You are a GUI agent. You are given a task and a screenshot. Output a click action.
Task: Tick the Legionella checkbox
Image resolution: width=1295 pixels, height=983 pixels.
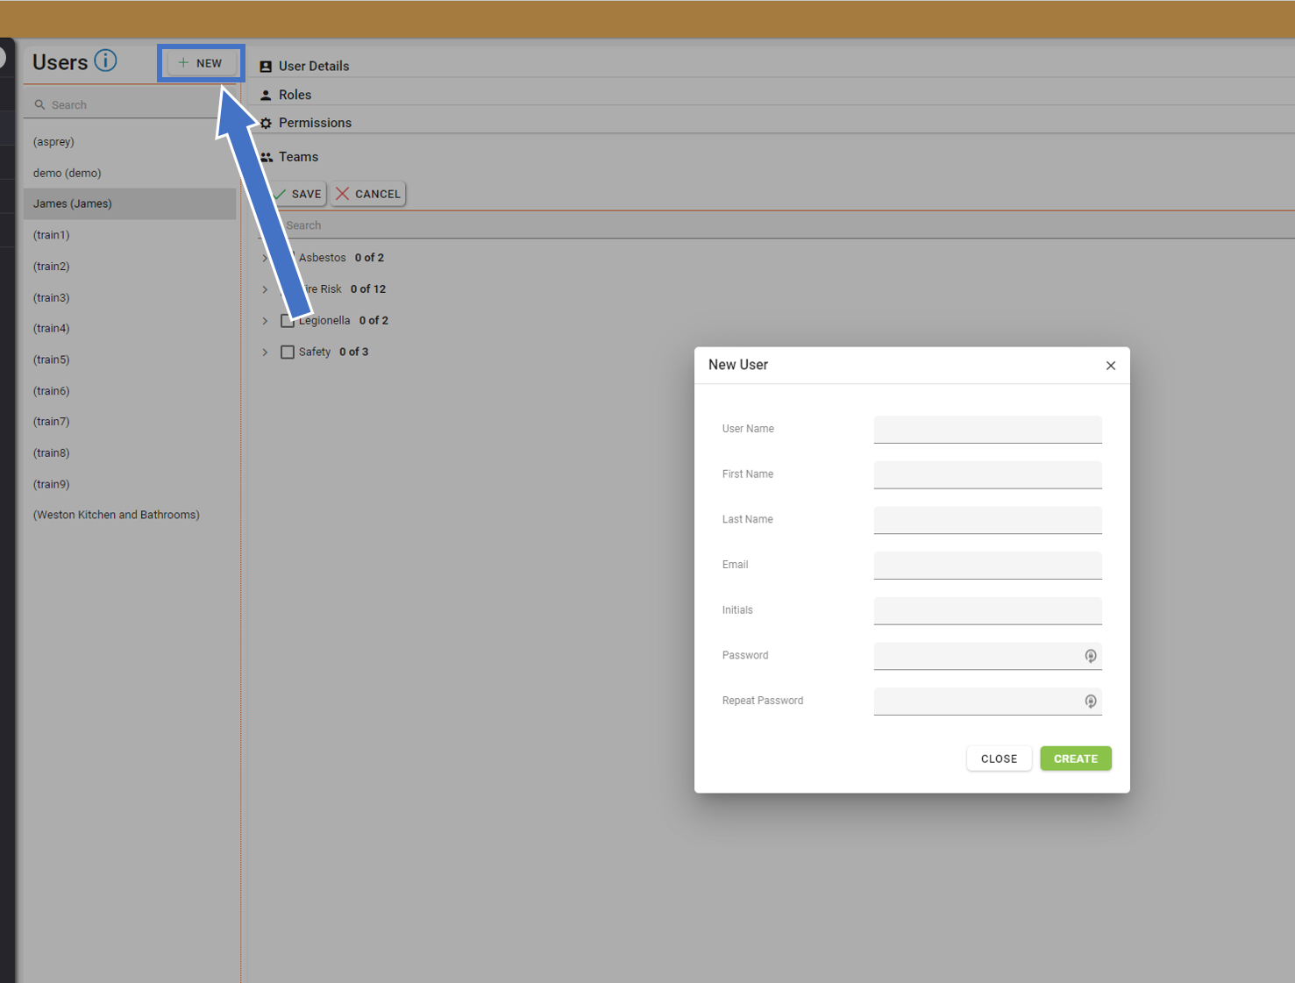pos(287,321)
